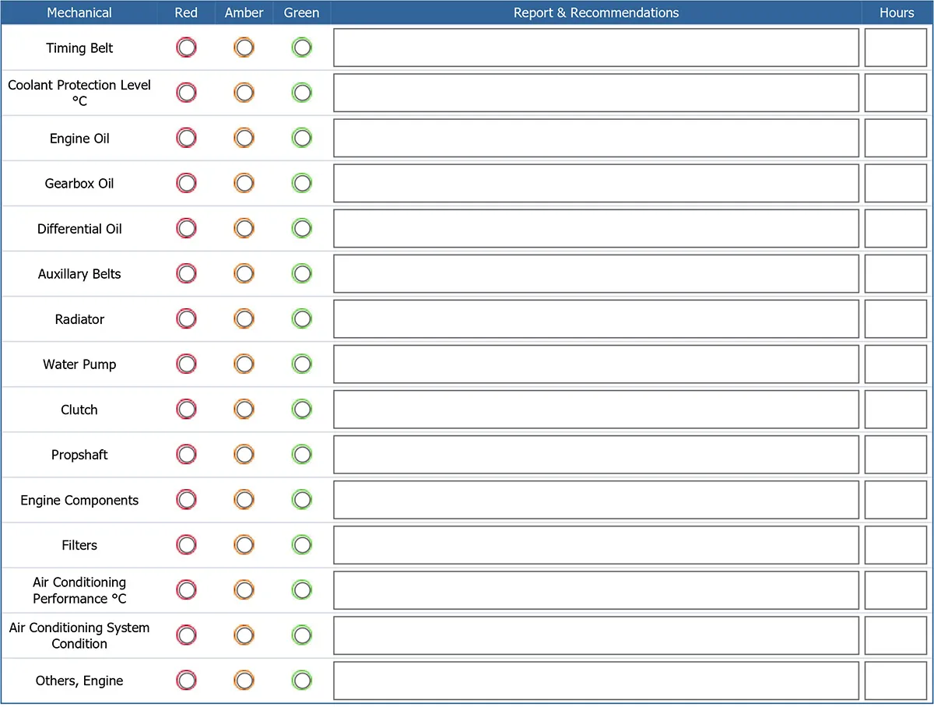Set Water Pump status to Red
934x707 pixels.
(187, 364)
